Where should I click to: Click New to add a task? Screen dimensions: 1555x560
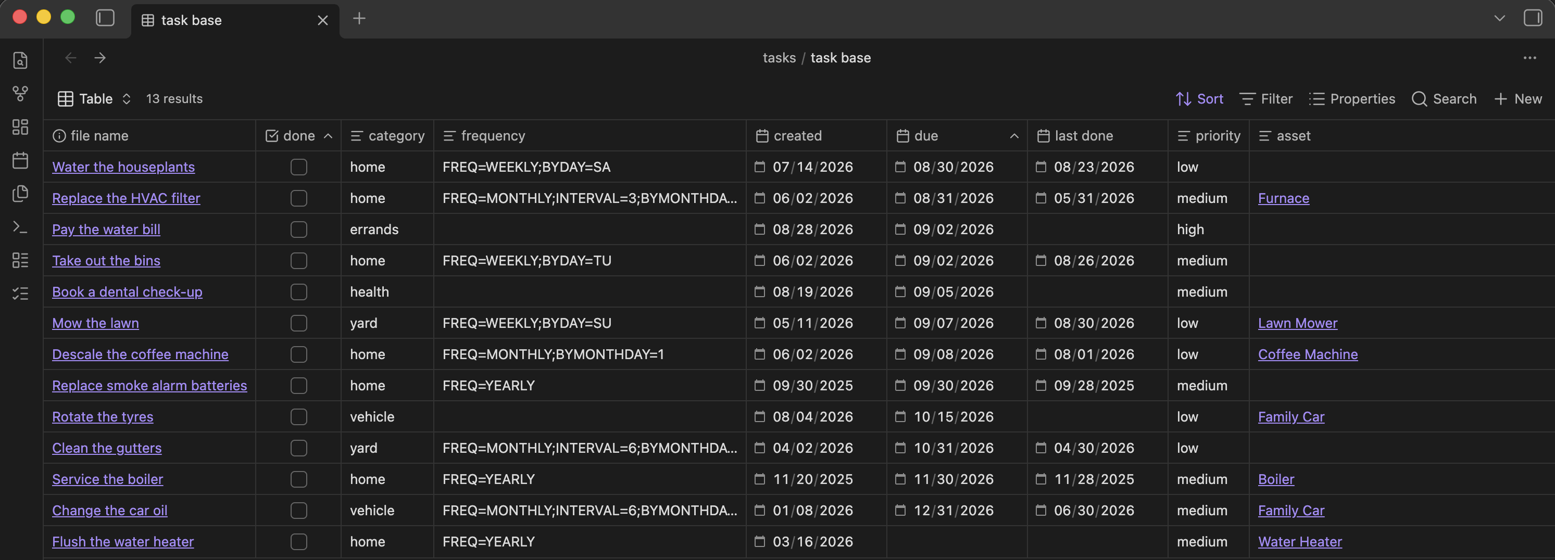[1518, 99]
